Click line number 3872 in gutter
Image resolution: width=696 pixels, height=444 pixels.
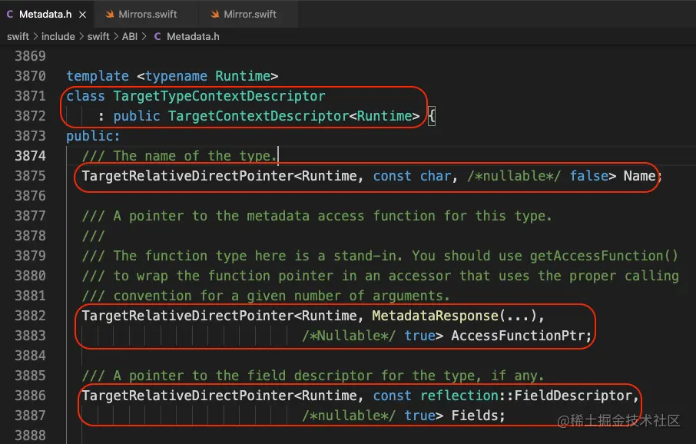coord(30,116)
